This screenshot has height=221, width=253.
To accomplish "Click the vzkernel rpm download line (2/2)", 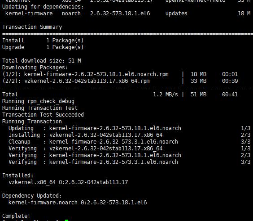I will point(120,81).
